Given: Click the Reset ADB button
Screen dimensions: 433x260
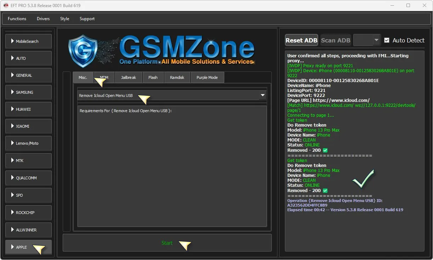Looking at the screenshot, I should tap(301, 40).
